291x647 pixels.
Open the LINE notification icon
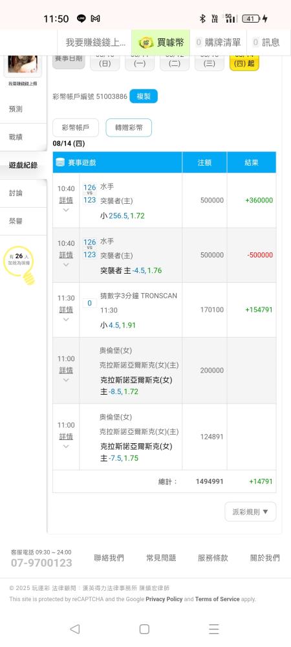pyautogui.click(x=81, y=19)
